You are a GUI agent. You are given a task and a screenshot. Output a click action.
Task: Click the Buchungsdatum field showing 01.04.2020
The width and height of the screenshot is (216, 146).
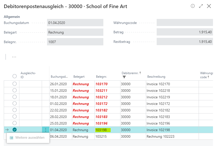pyautogui.click(x=75, y=23)
